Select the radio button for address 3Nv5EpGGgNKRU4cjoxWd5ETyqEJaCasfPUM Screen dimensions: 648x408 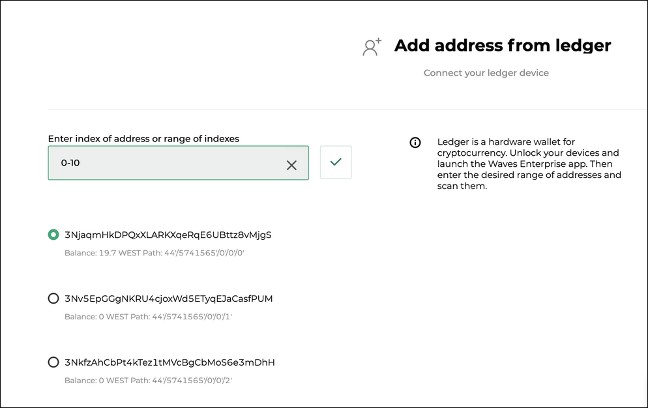coord(53,298)
